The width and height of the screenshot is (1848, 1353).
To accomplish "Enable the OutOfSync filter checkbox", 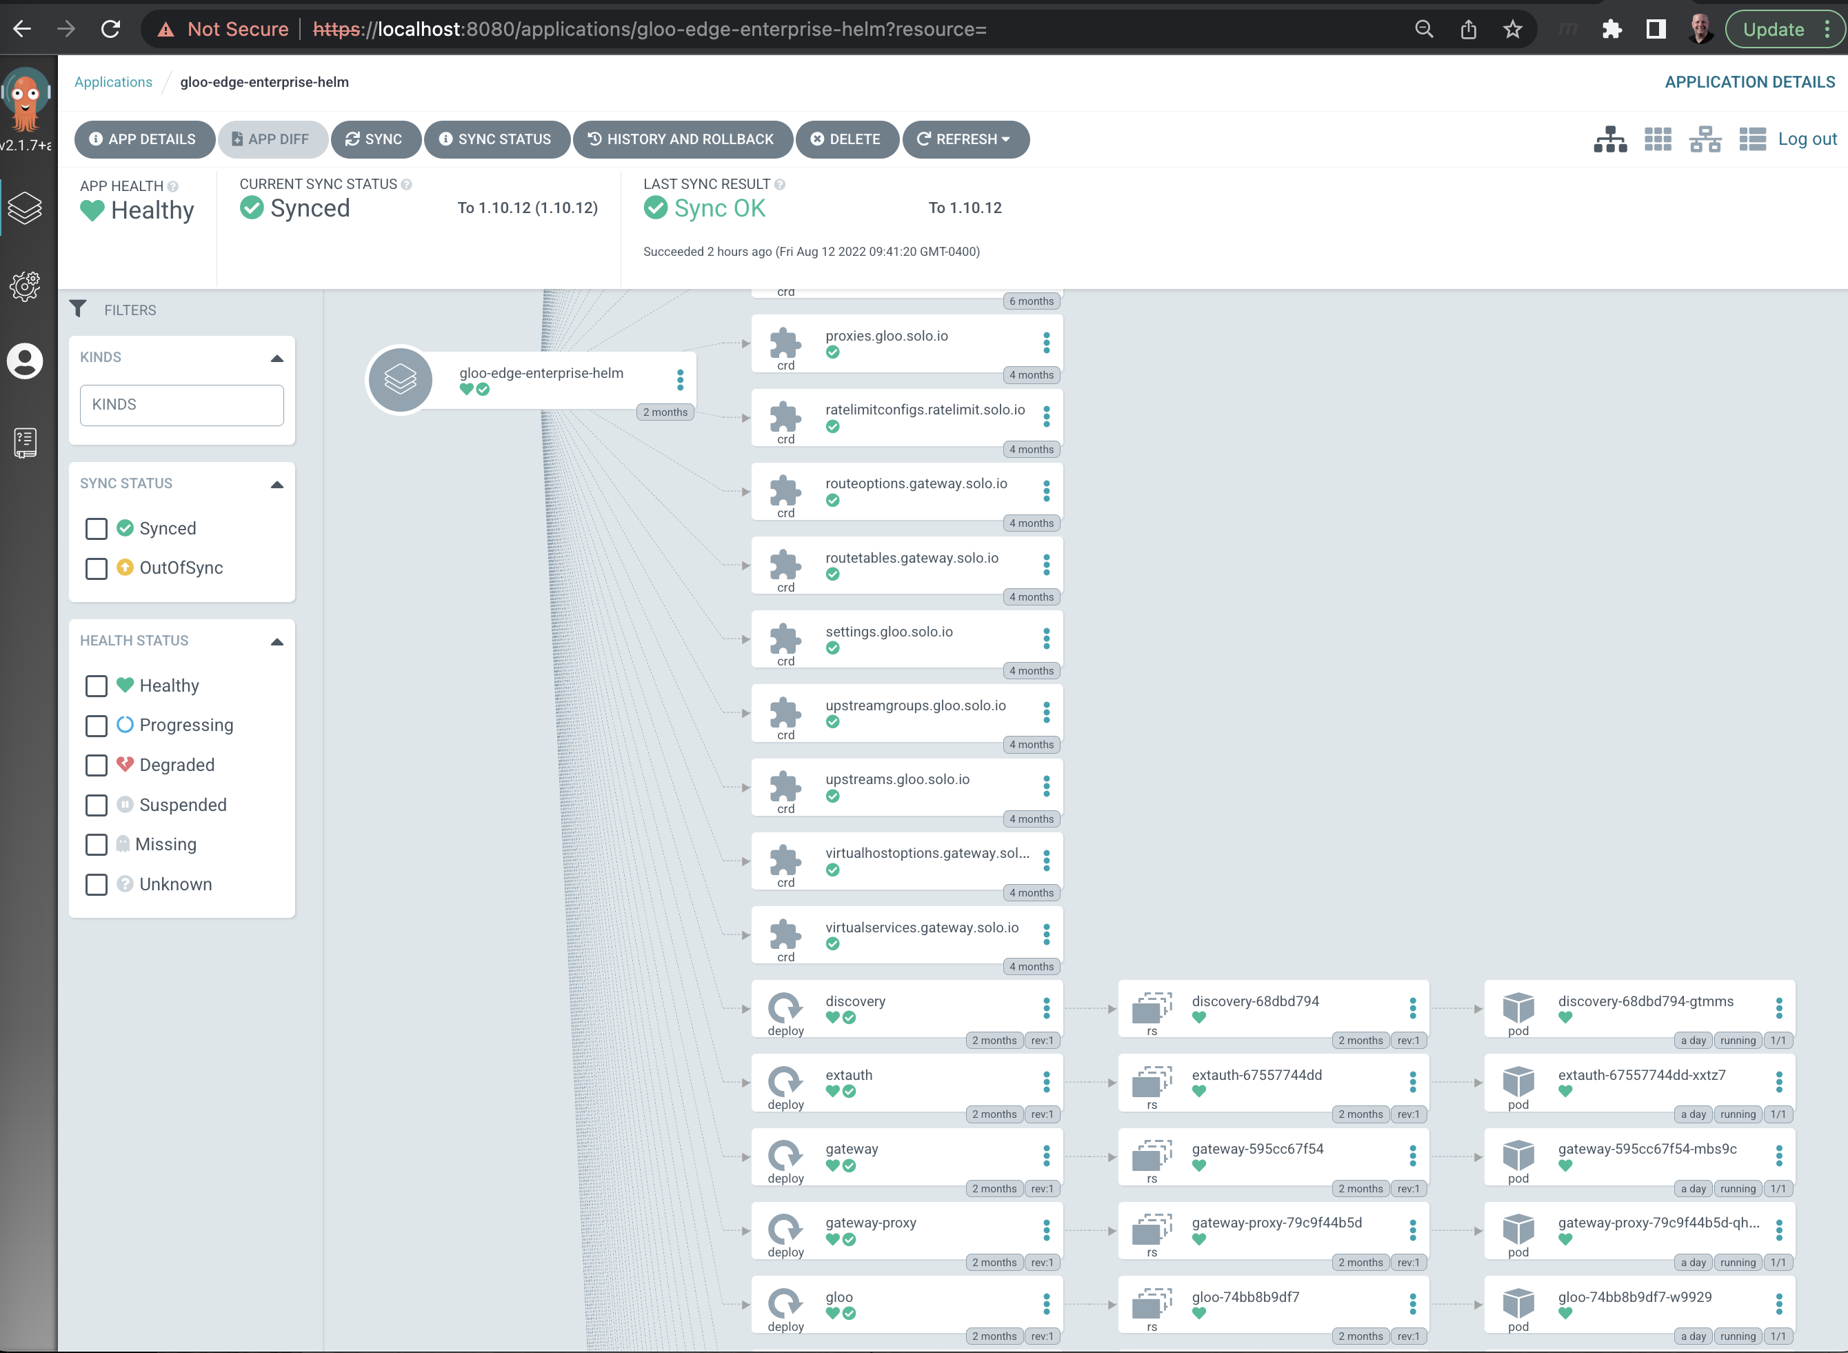I will [97, 568].
